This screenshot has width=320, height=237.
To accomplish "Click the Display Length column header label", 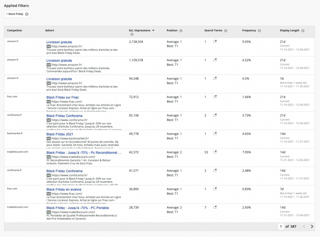I will [x=290, y=30].
